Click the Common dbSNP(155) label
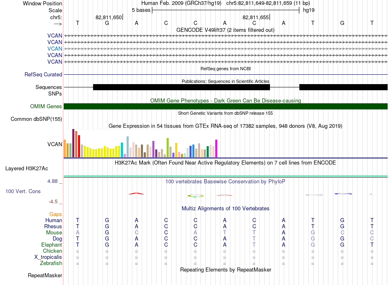 (36, 119)
